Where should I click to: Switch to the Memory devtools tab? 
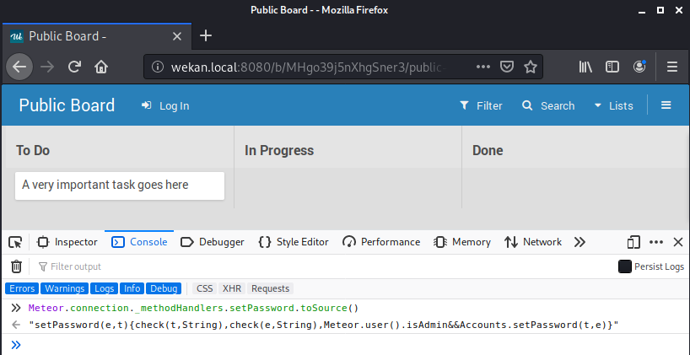[x=462, y=242]
